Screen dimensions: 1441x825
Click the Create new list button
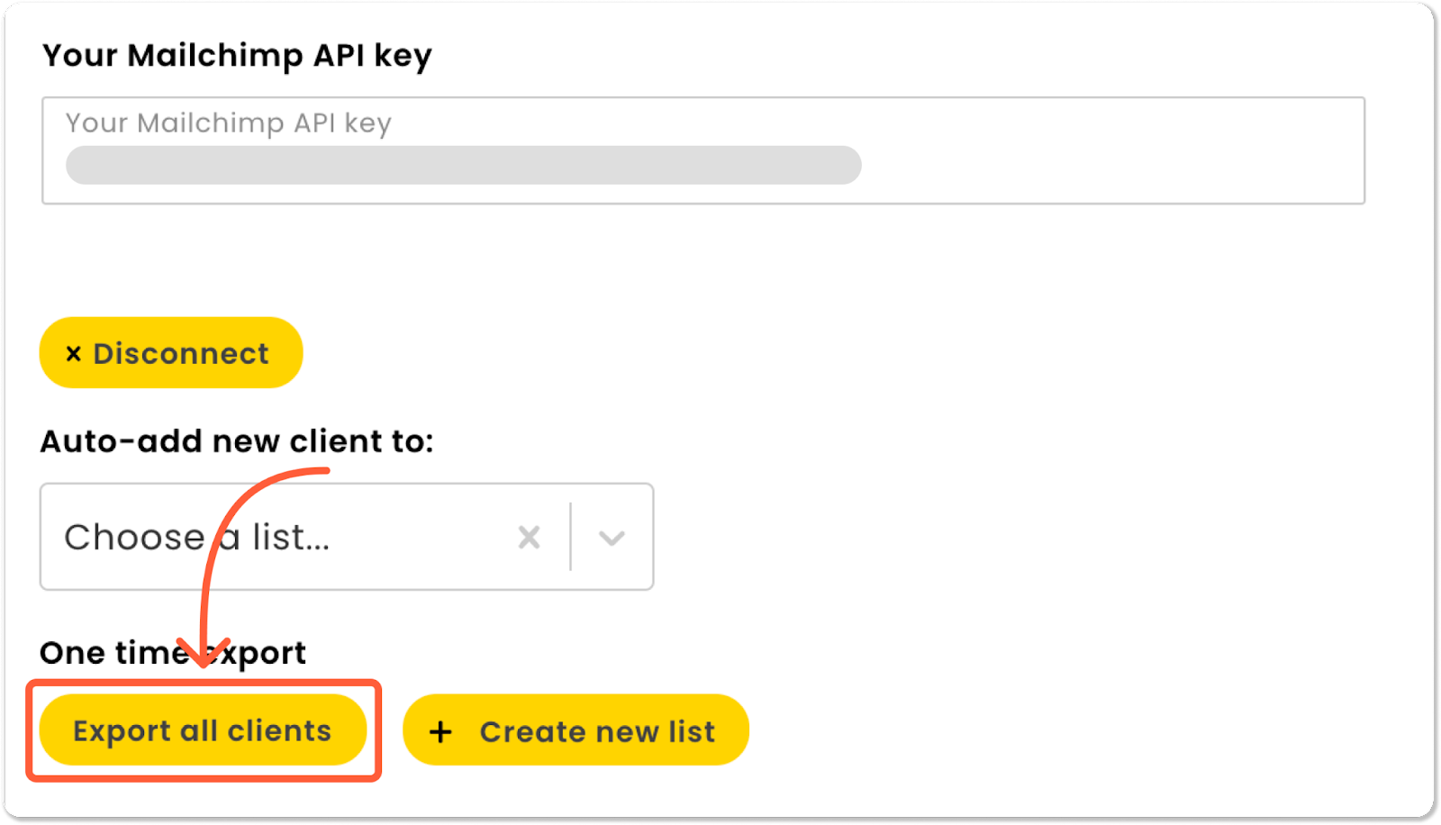pyautogui.click(x=576, y=730)
